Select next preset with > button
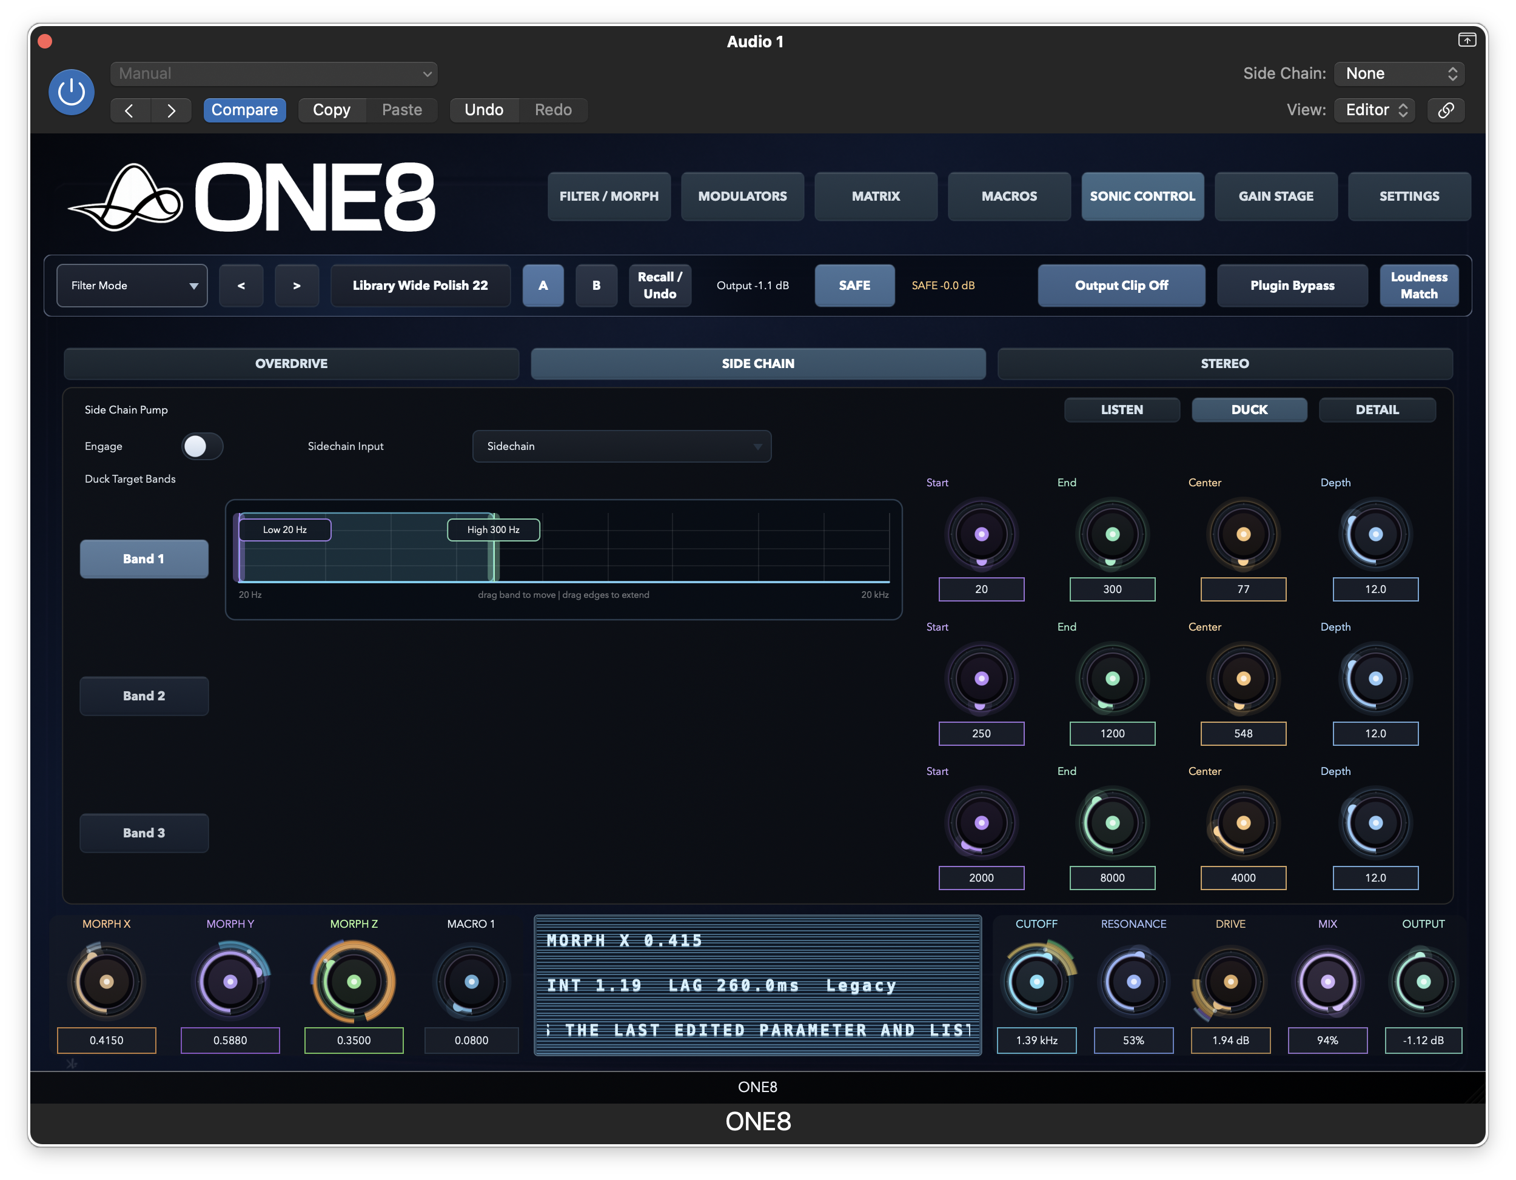 click(x=297, y=285)
